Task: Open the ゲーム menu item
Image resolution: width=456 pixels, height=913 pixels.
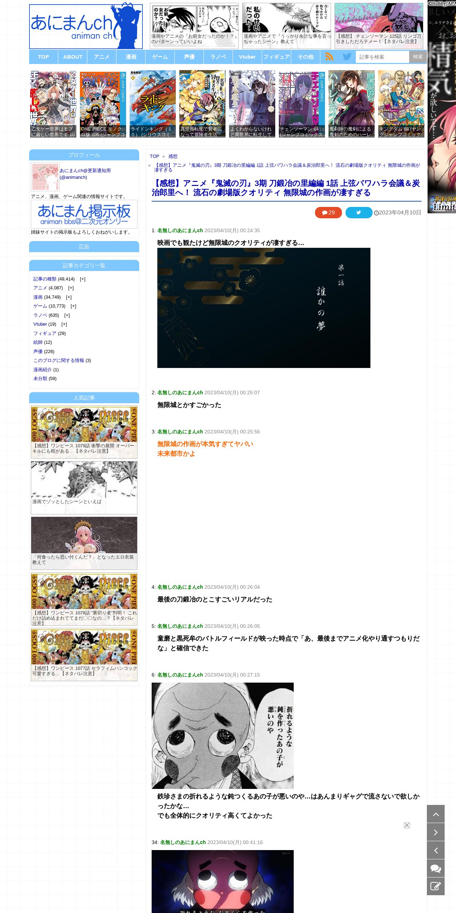Action: (x=160, y=57)
